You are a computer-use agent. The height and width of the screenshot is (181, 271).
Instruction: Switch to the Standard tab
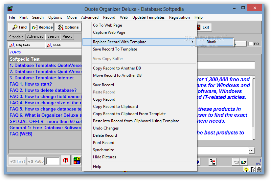(16, 37)
